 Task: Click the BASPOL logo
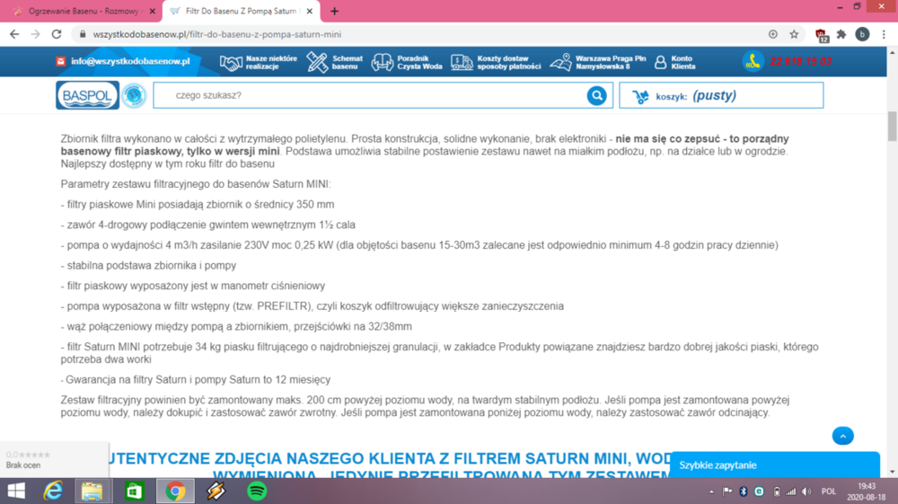[87, 95]
